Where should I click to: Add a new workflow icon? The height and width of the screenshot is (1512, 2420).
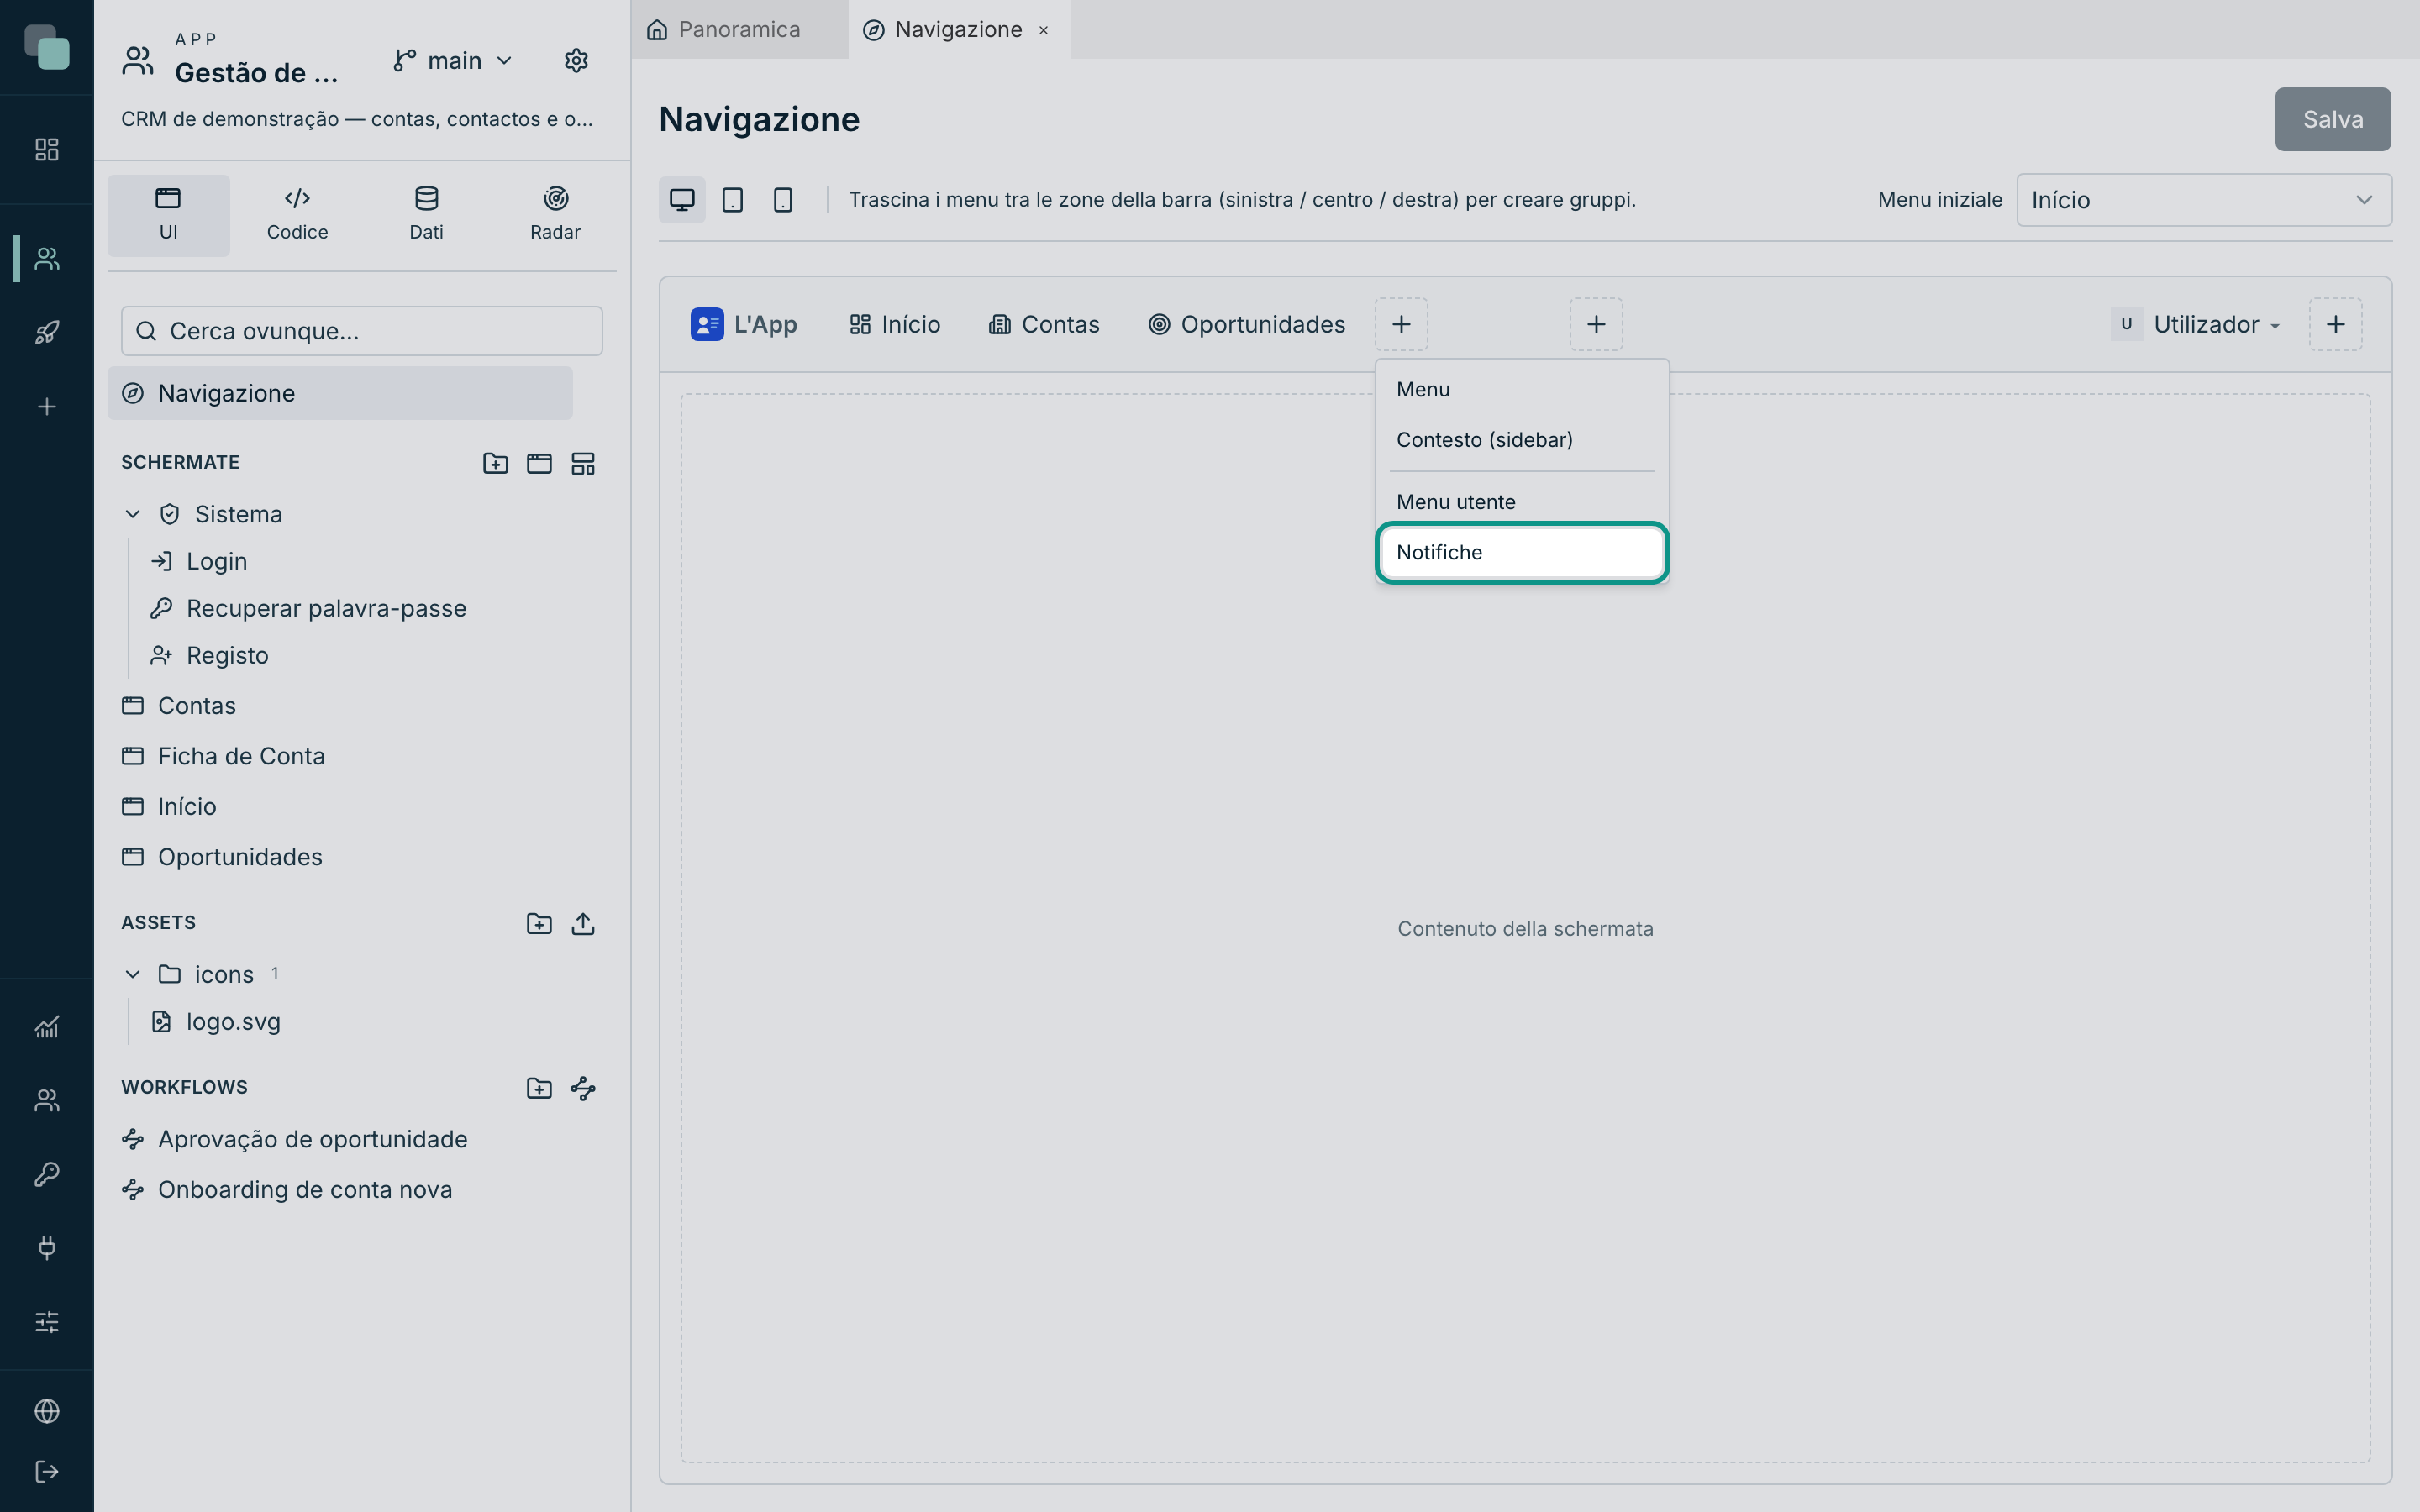coord(583,1088)
